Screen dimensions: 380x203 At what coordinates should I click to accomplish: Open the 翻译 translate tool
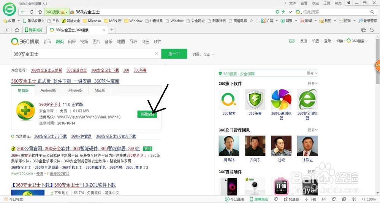click(306, 21)
